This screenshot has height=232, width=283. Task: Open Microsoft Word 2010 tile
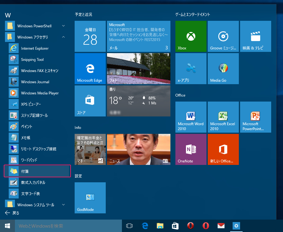point(191,117)
